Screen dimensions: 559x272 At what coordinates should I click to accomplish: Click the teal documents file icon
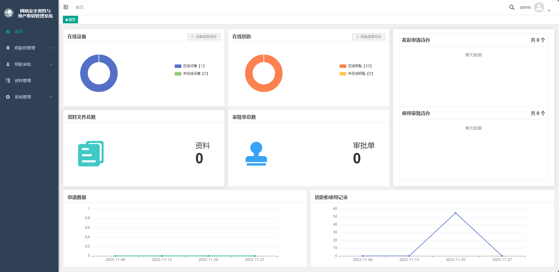point(91,154)
